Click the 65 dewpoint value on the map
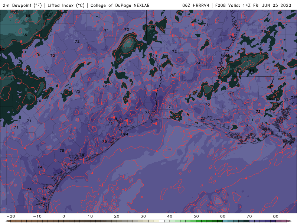Image resolution: width=297 pixels, height=223 pixels. pyautogui.click(x=25, y=35)
